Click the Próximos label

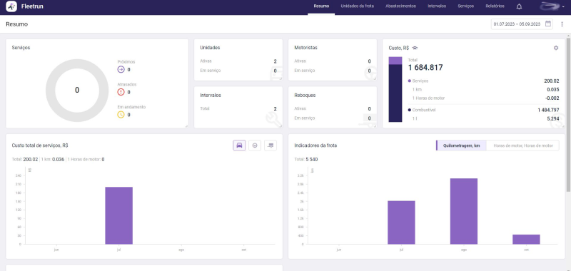tap(126, 62)
